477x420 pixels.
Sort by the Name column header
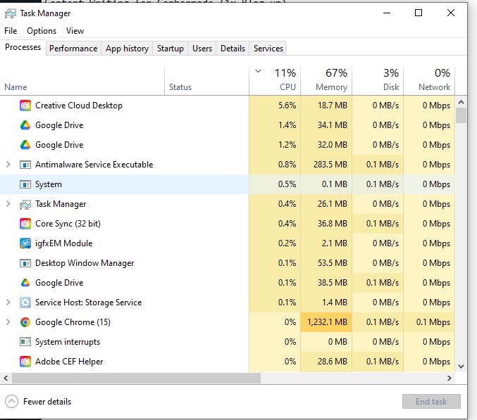(x=82, y=80)
